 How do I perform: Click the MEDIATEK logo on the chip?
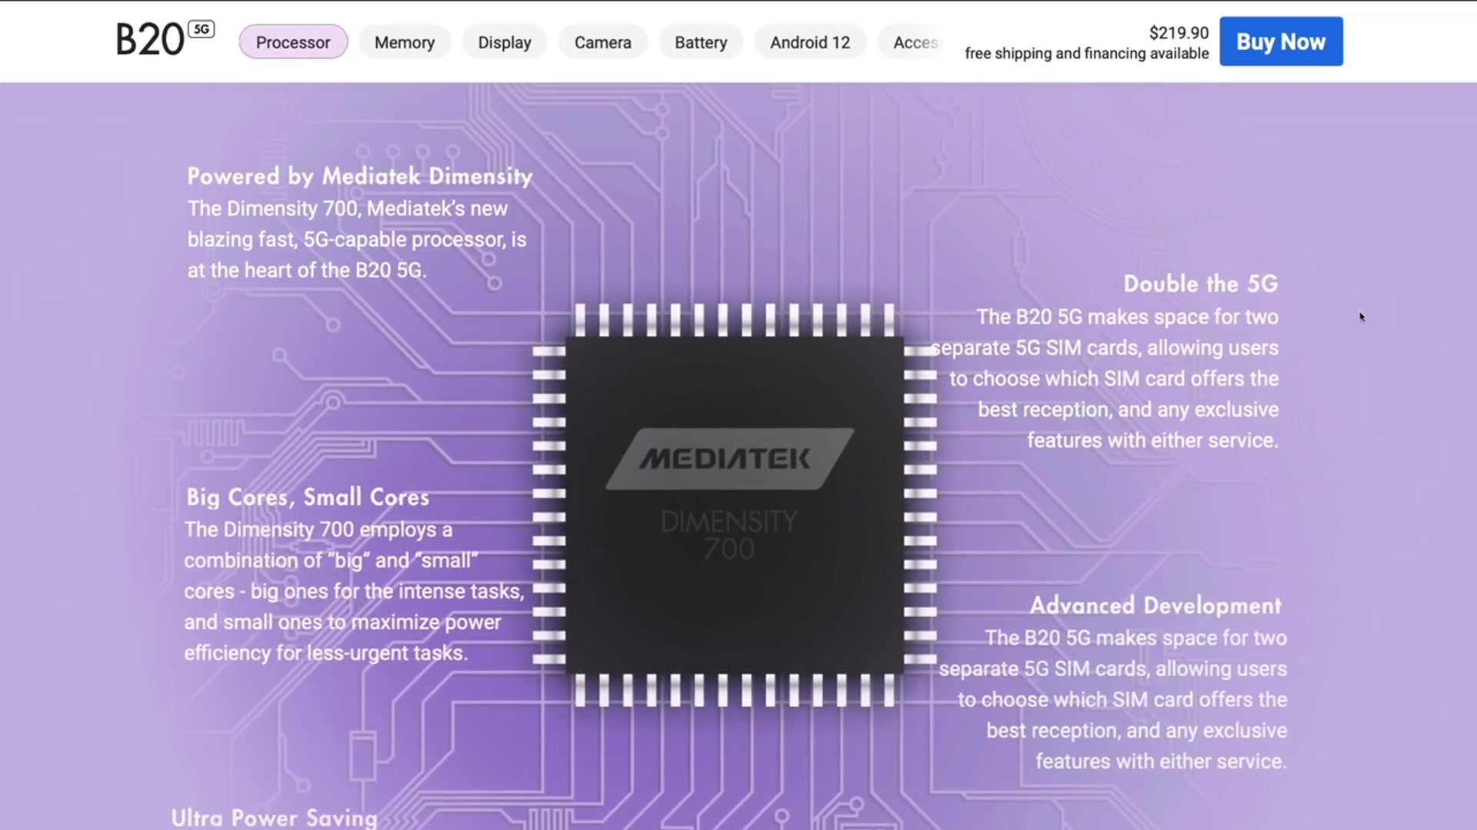[729, 459]
